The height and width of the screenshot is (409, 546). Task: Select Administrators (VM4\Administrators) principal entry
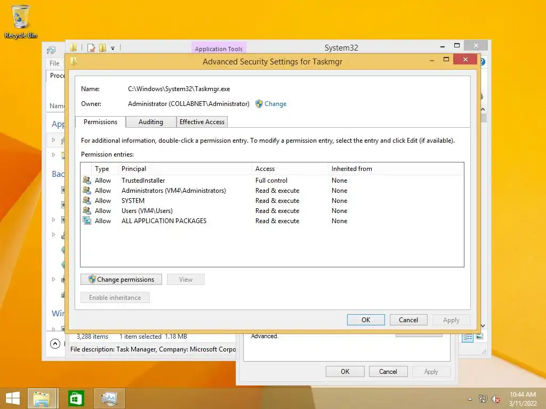pos(173,190)
